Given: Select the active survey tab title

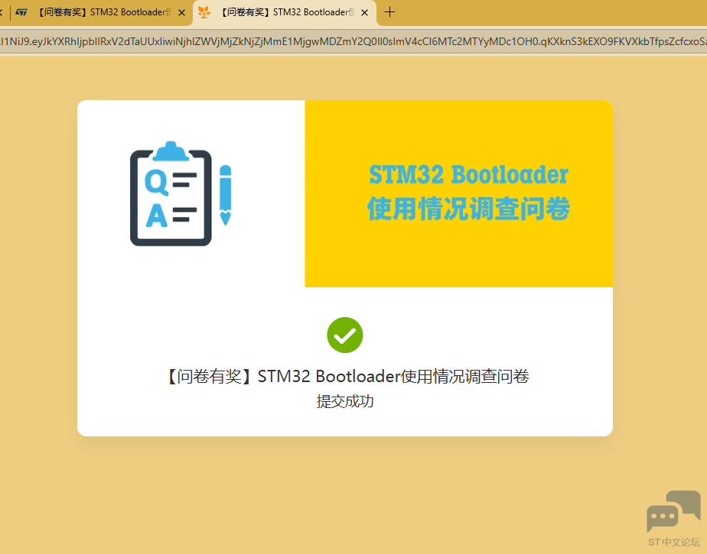Looking at the screenshot, I should coord(286,12).
